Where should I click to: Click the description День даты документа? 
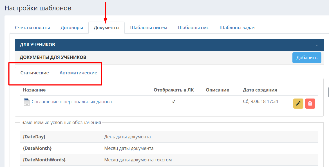(127, 137)
